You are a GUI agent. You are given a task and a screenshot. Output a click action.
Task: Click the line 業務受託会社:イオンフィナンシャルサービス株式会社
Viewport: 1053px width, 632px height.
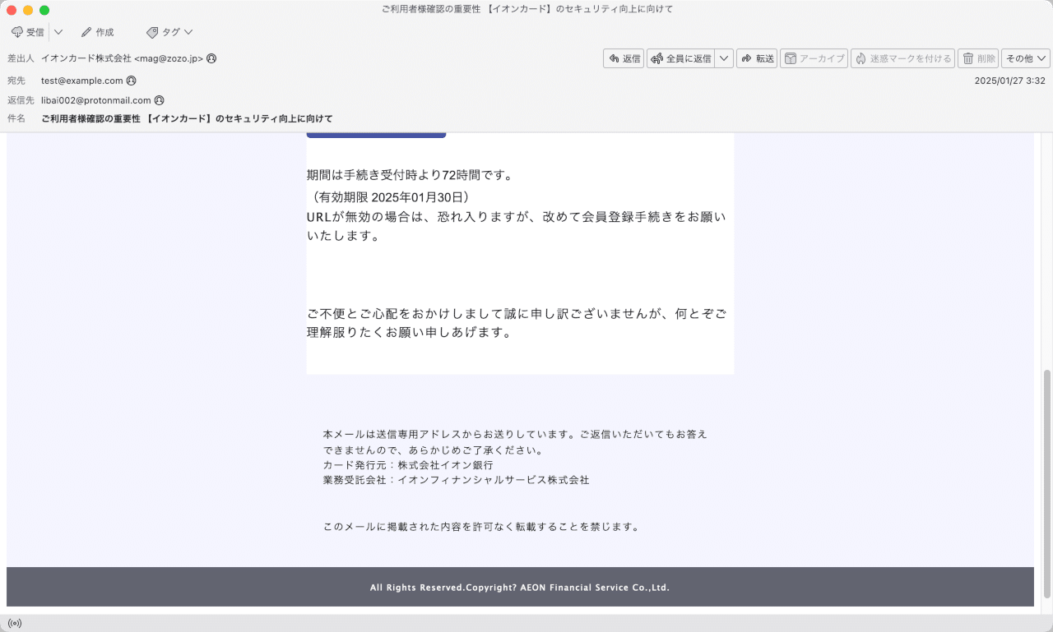coord(456,480)
